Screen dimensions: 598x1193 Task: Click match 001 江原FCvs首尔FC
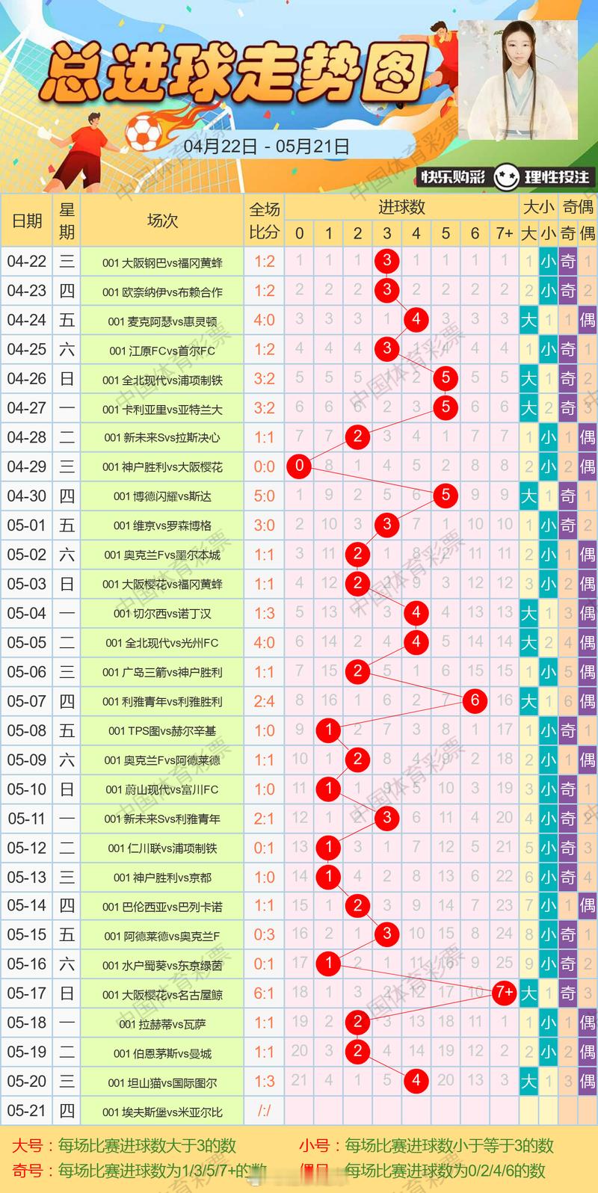pyautogui.click(x=162, y=351)
